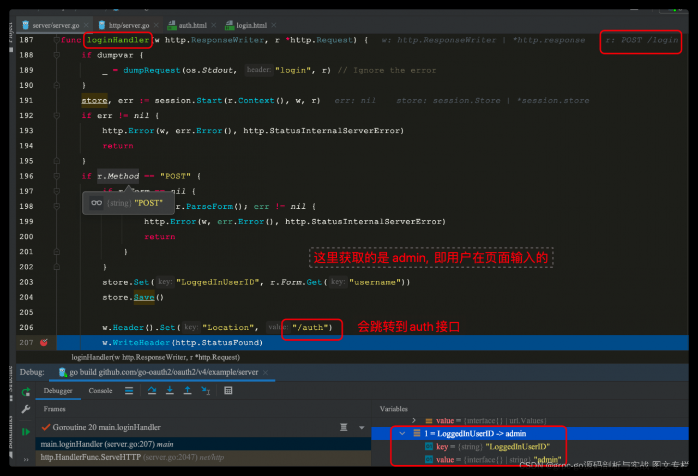
Task: Click map entry icon of LoggedInUserID row
Action: pyautogui.click(x=417, y=433)
